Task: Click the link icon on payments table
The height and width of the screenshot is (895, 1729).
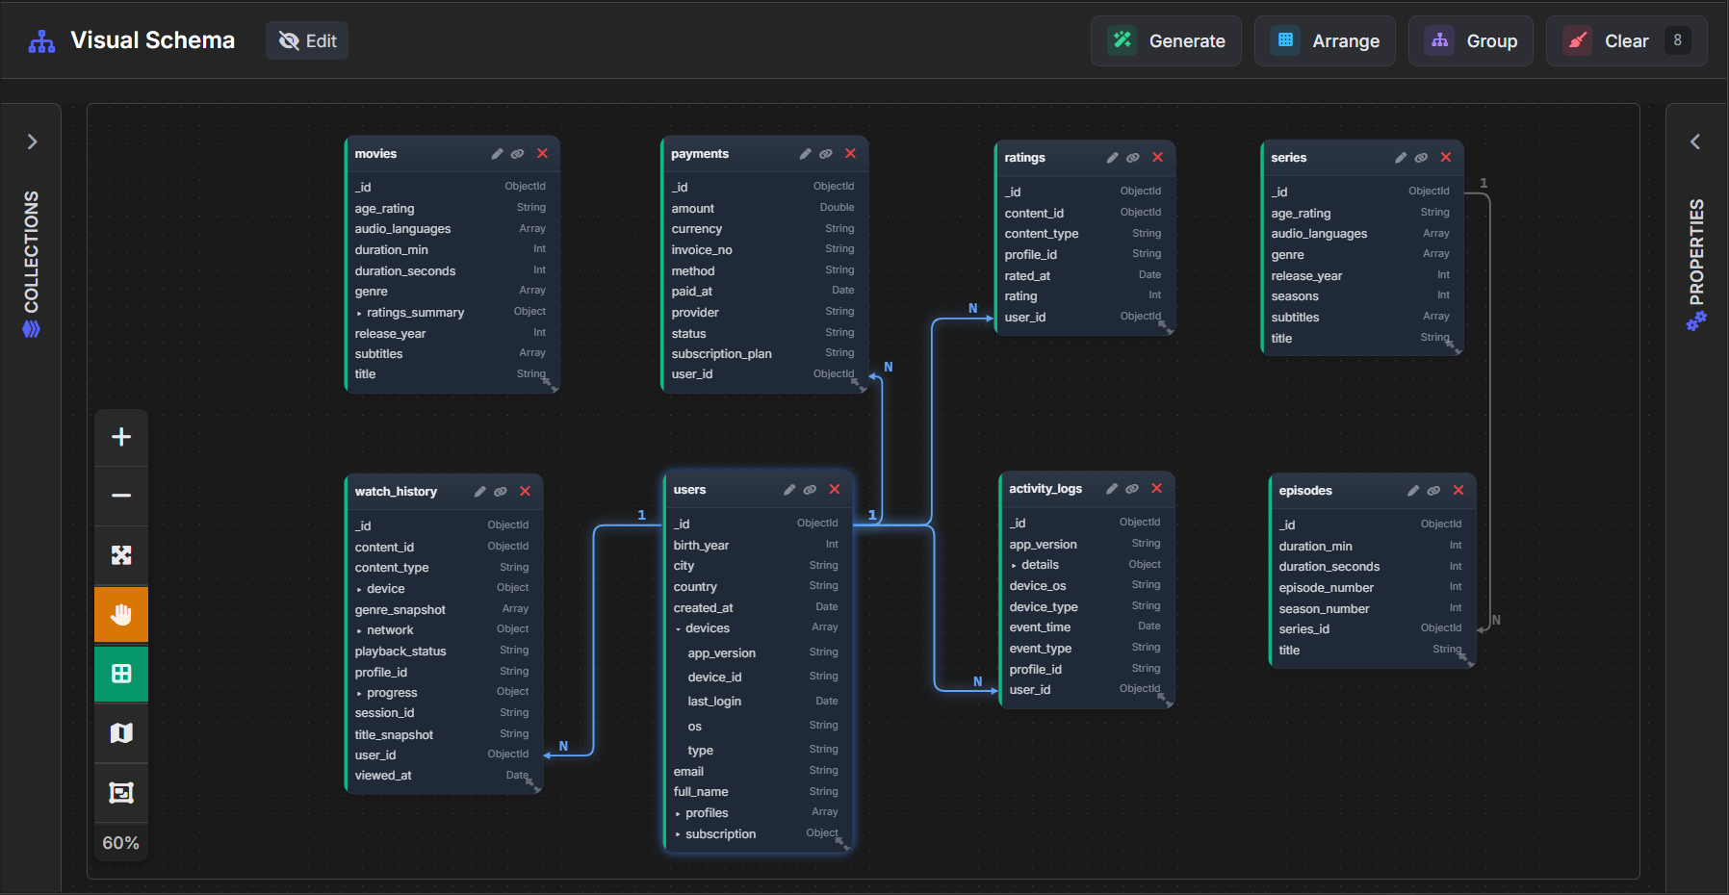Action: [826, 154]
